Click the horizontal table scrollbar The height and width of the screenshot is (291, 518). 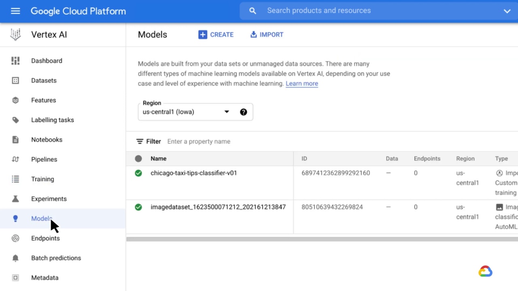[x=322, y=239]
